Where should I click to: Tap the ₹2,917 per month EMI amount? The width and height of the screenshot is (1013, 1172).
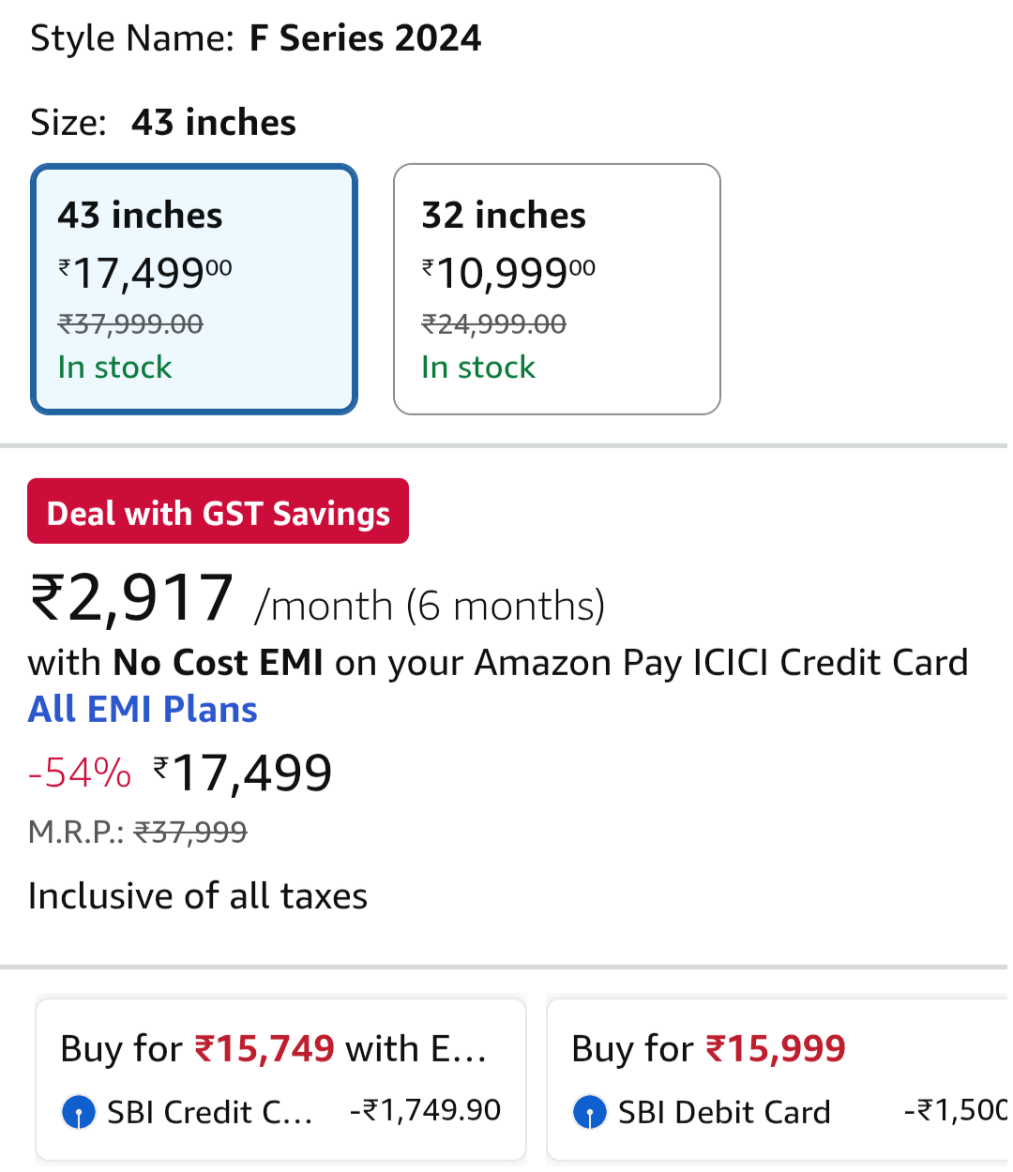pos(131,598)
